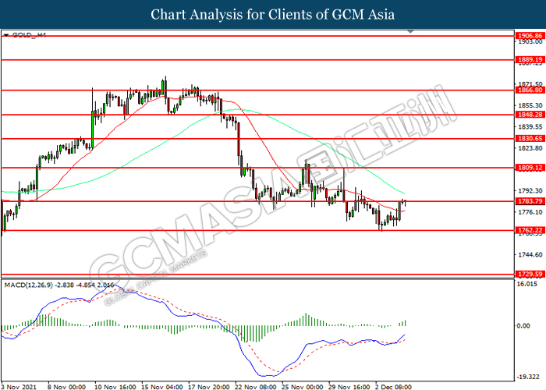The height and width of the screenshot is (390, 546).
Task: Click the 25 Nov 00:00 time label
Action: [303, 387]
